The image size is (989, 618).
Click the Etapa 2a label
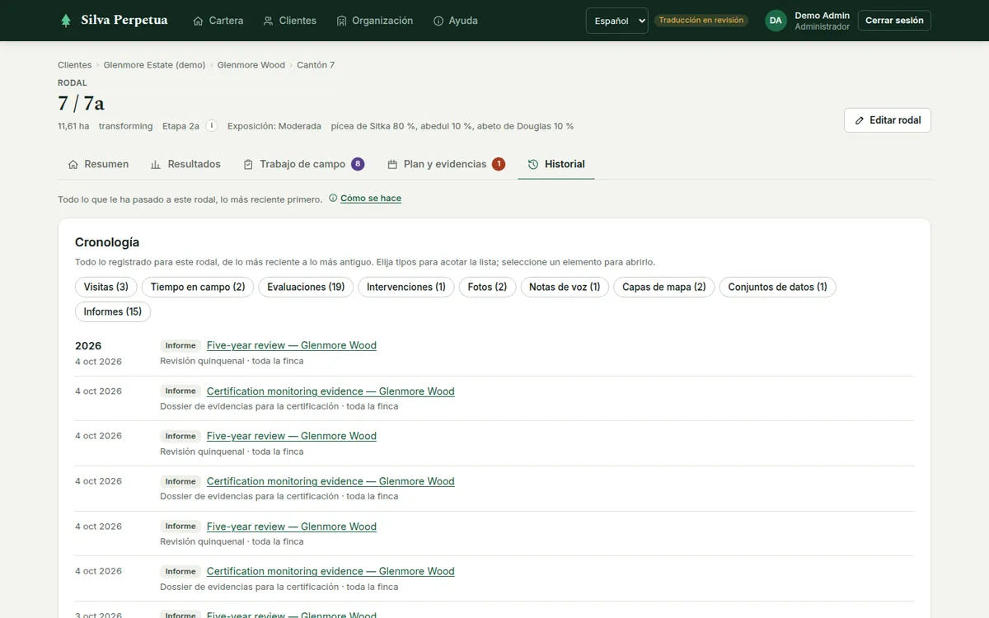pyautogui.click(x=180, y=126)
